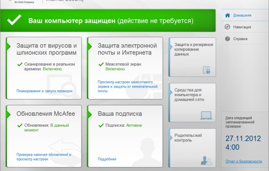Open Проверка наличия обновлений link

[x=44, y=157]
